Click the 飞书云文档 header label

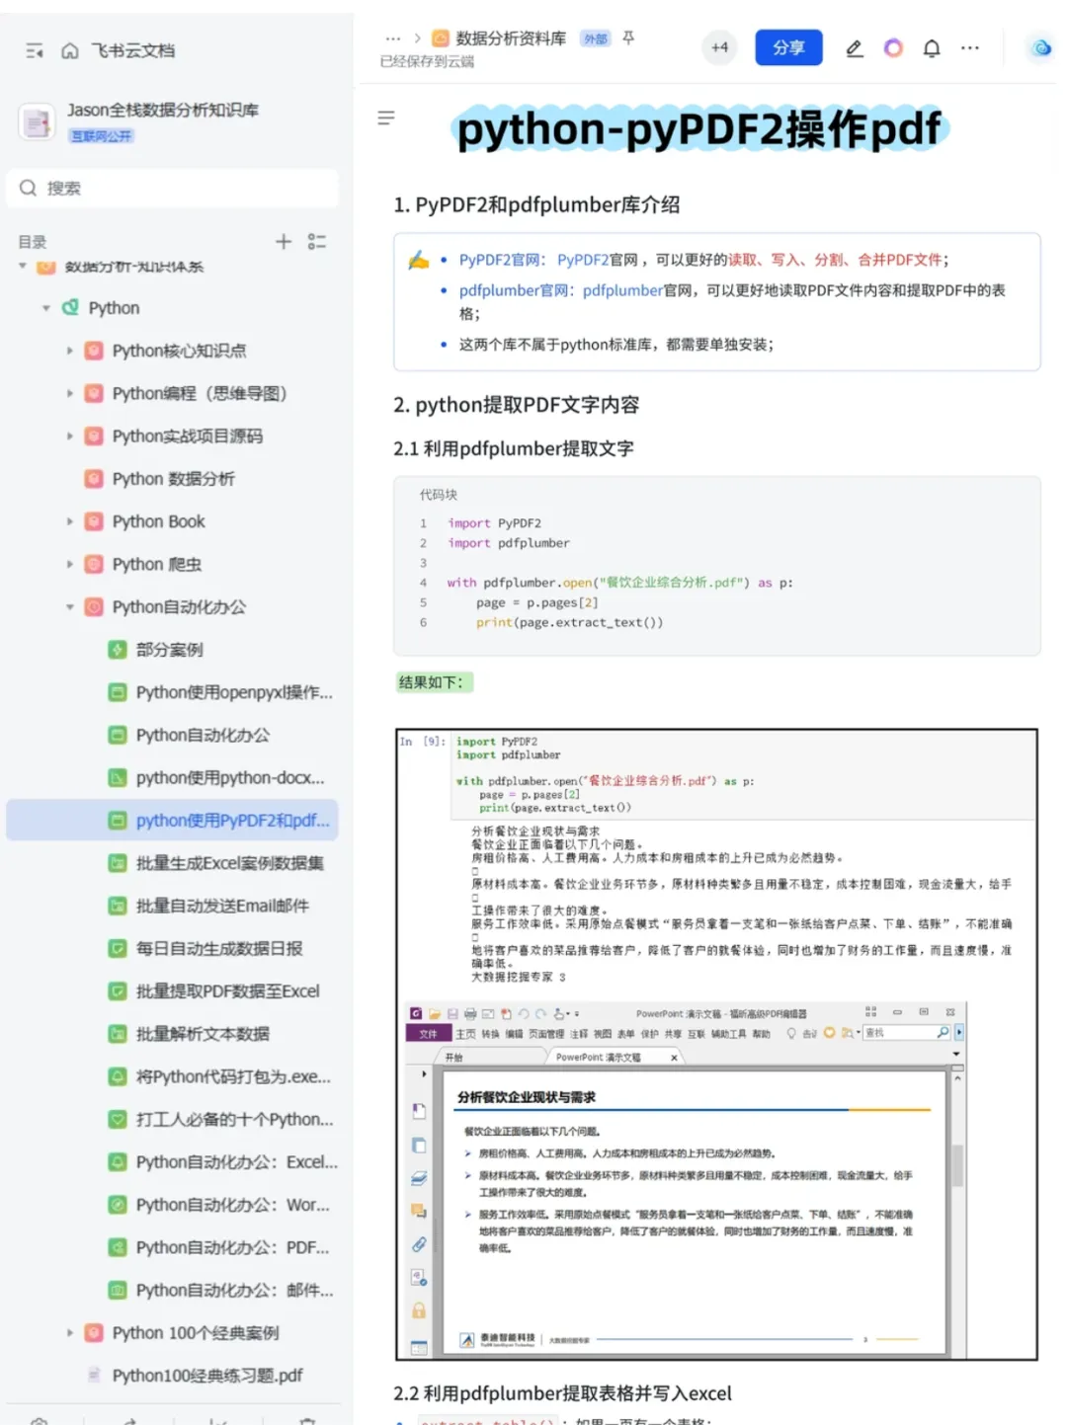coord(132,50)
